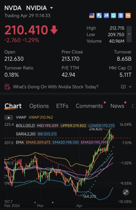The image size is (136, 210).
Task: Switch to the ETFs tab
Action: pos(62,106)
